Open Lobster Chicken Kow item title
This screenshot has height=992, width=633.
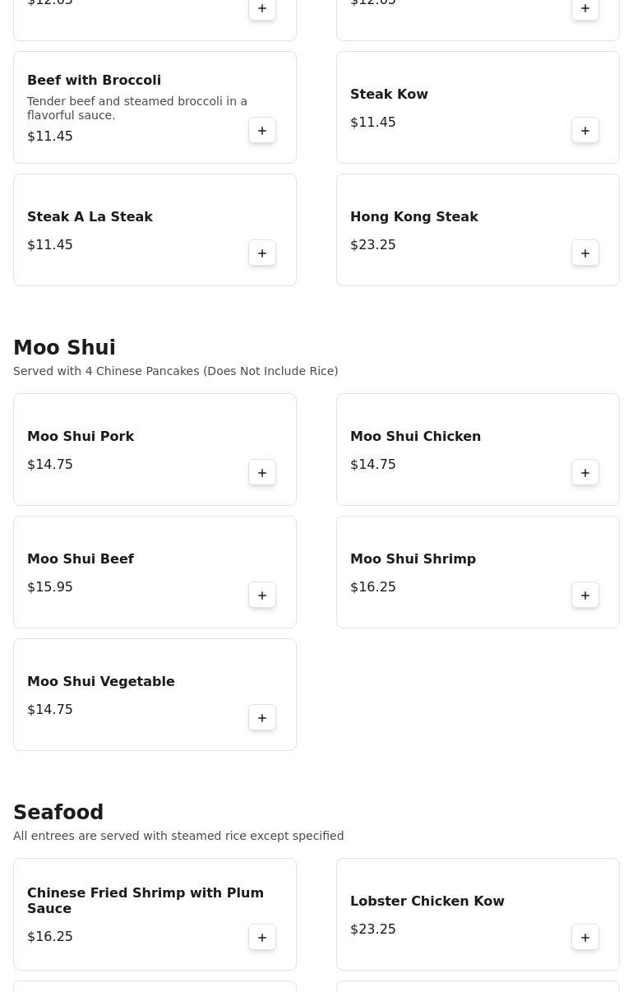click(x=427, y=902)
